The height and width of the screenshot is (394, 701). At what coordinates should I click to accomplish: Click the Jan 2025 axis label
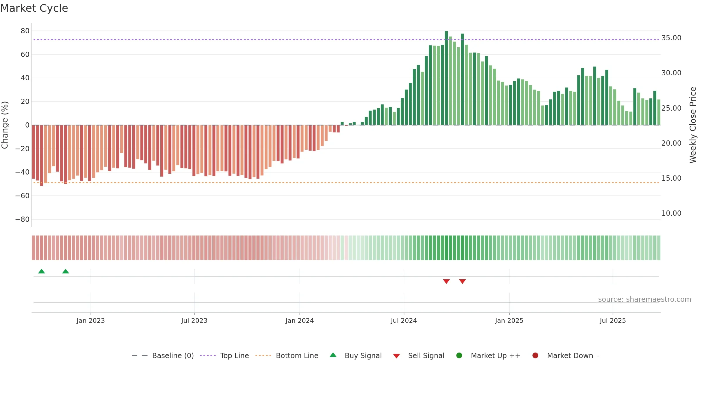click(x=509, y=320)
